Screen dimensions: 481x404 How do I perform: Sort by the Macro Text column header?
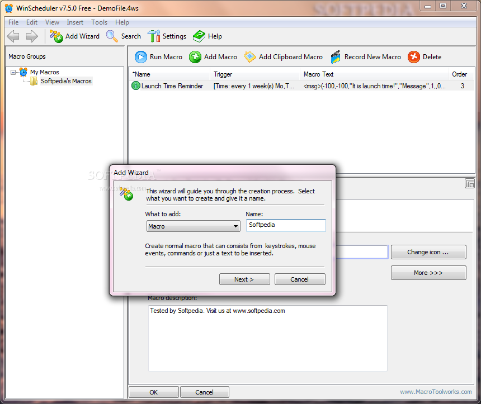click(x=374, y=74)
